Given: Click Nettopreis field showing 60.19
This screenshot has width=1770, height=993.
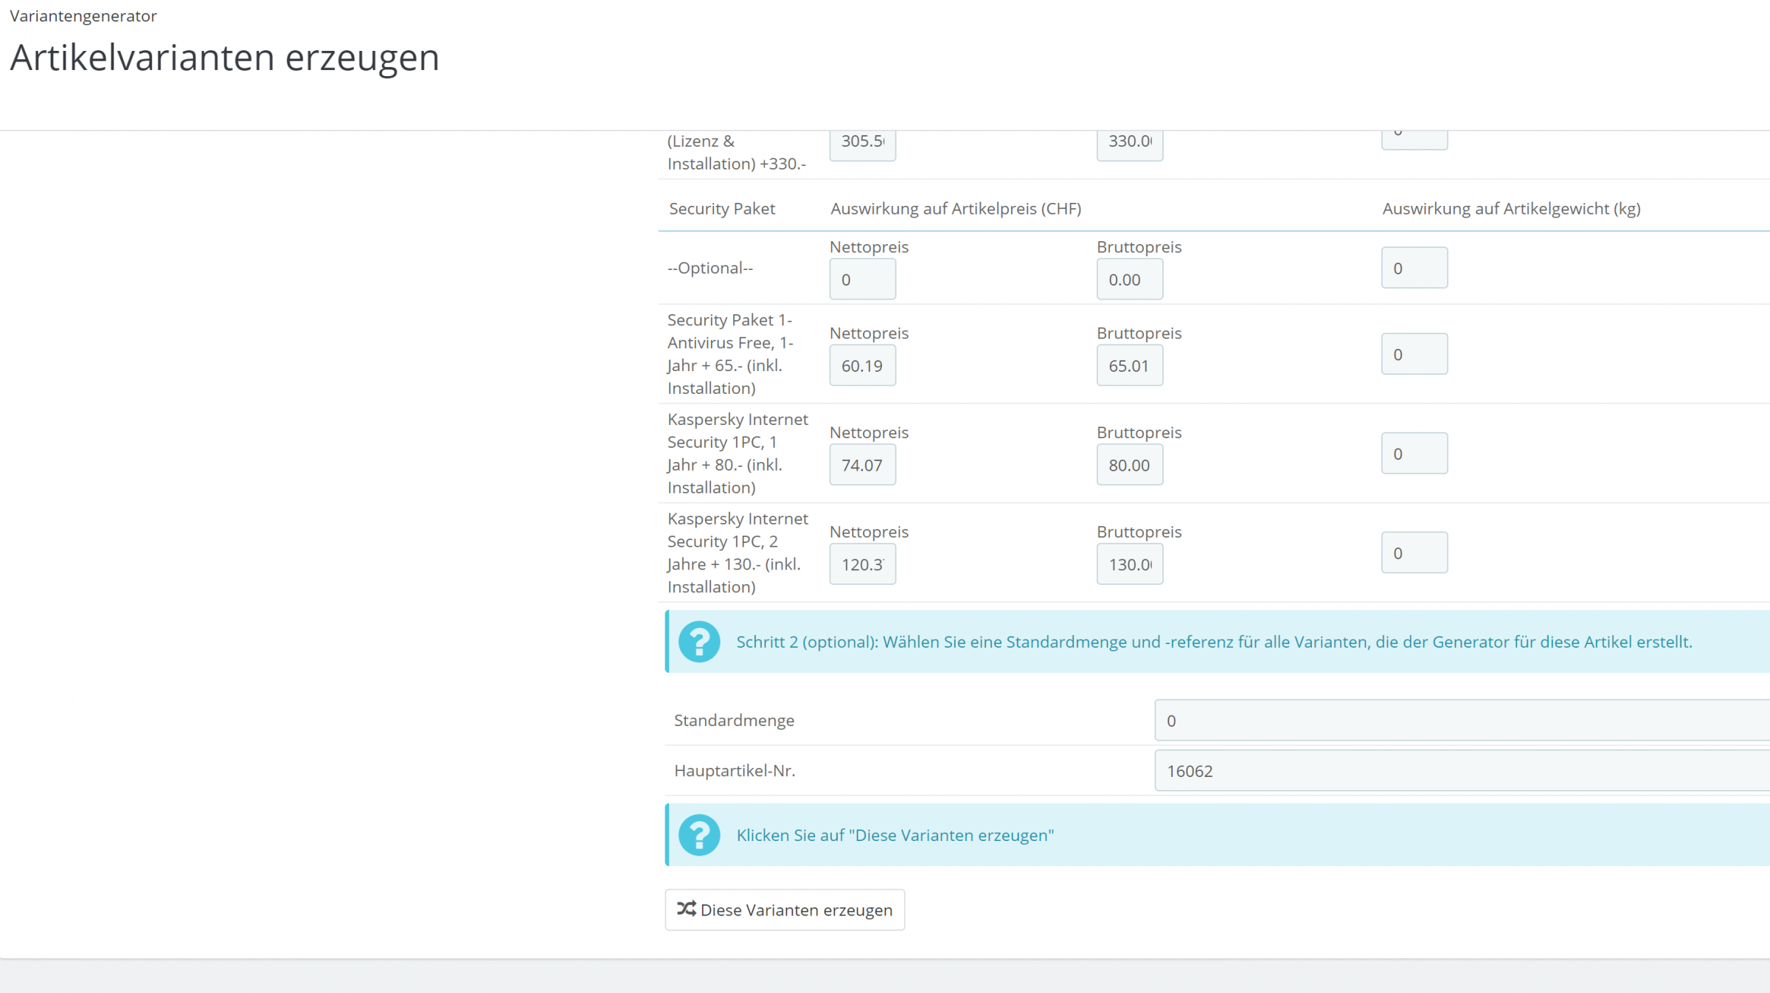Looking at the screenshot, I should click(x=862, y=365).
